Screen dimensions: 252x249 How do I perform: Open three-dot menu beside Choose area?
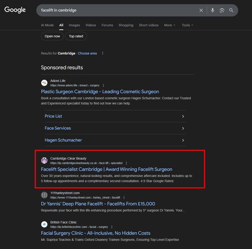pos(103,53)
